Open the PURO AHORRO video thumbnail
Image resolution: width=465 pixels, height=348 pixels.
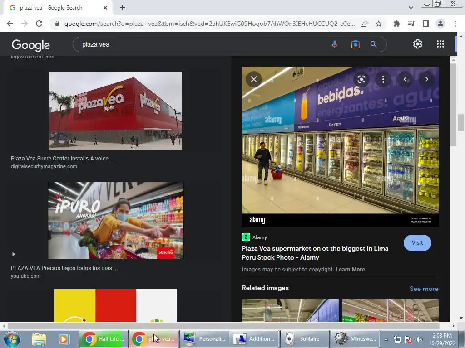coord(116,221)
